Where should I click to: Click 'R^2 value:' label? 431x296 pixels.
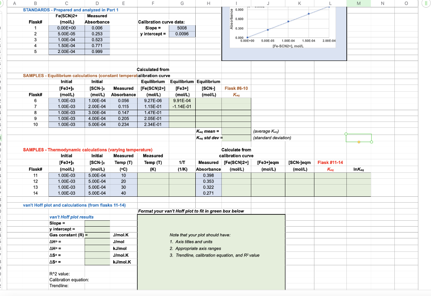pyautogui.click(x=60, y=274)
